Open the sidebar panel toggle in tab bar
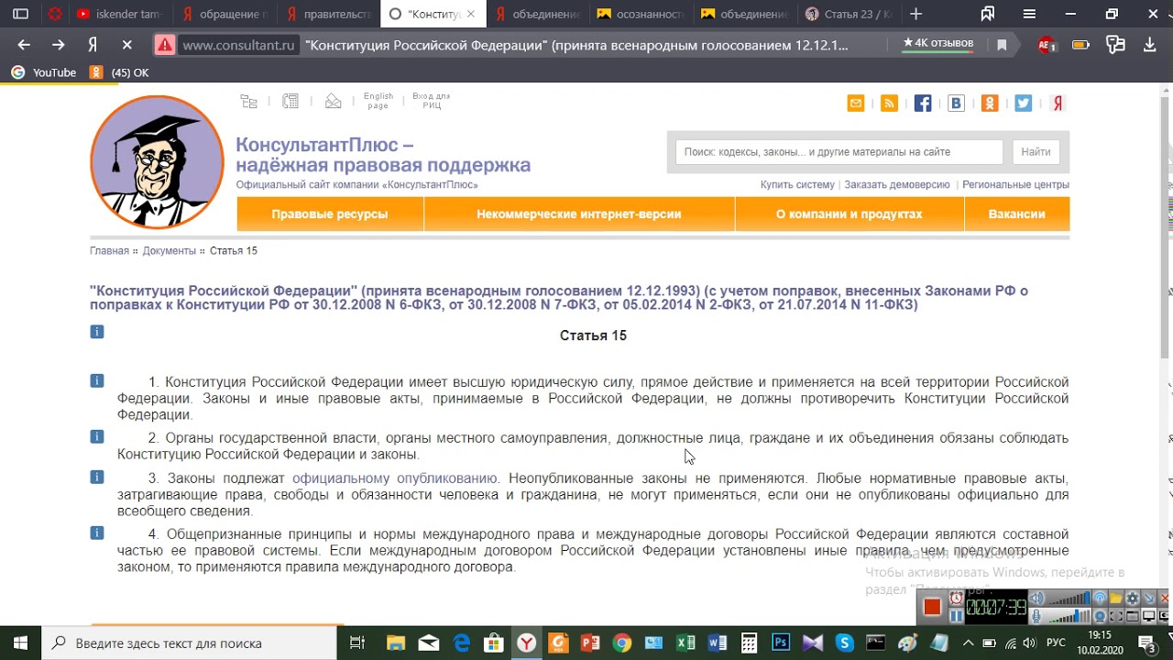The height and width of the screenshot is (660, 1173). click(x=20, y=14)
